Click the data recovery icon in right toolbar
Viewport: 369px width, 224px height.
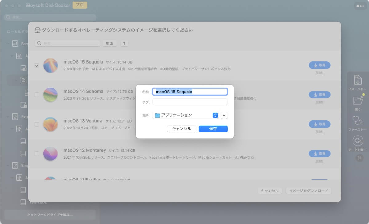[358, 141]
